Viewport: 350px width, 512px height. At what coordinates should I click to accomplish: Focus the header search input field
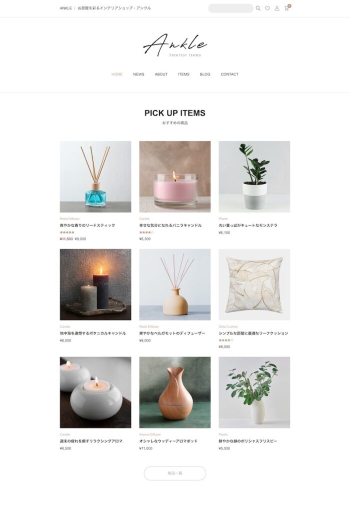[230, 8]
